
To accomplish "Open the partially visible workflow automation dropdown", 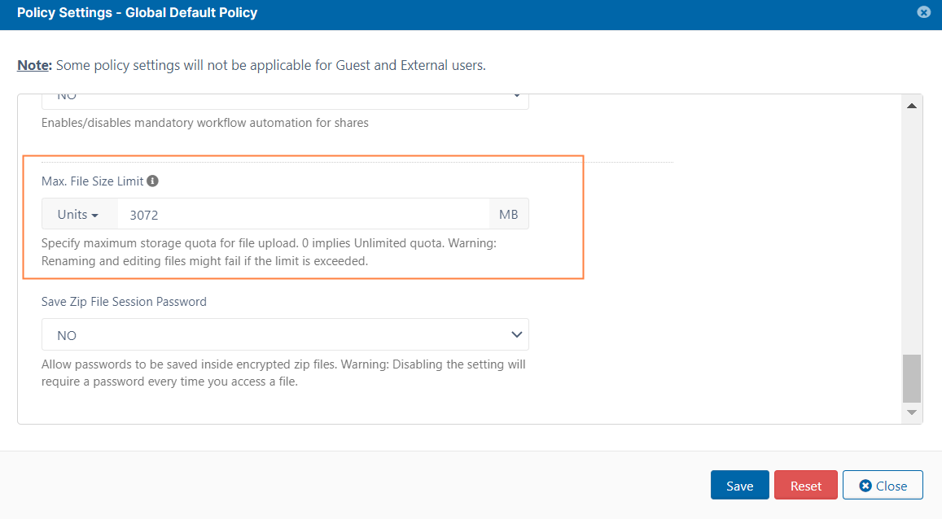I will tap(285, 100).
